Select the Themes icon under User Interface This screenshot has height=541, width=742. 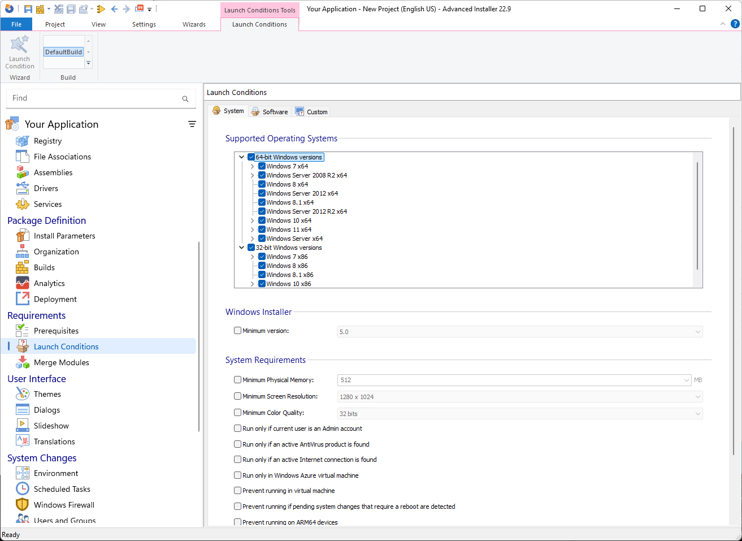click(23, 393)
